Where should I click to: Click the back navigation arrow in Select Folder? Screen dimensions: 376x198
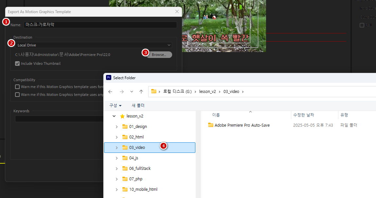click(110, 92)
